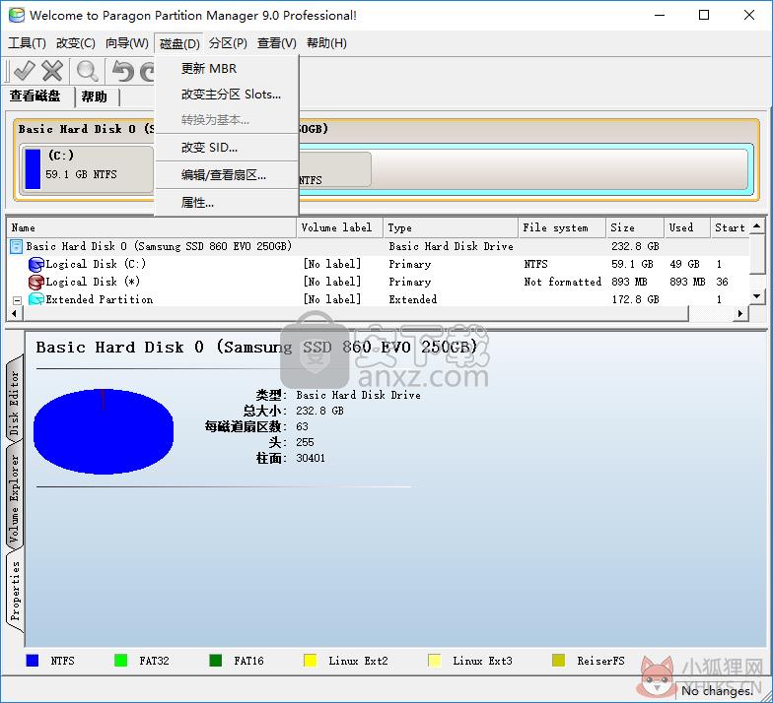The width and height of the screenshot is (773, 703).
Task: Sort by the Used column header
Action: (x=687, y=227)
